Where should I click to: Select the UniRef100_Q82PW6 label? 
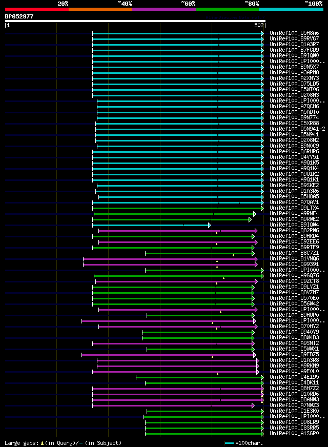[x=294, y=230]
